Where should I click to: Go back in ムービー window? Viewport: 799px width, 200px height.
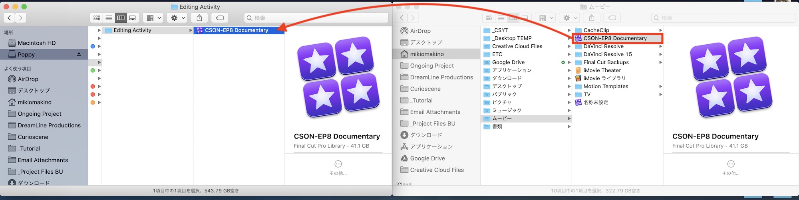(402, 18)
